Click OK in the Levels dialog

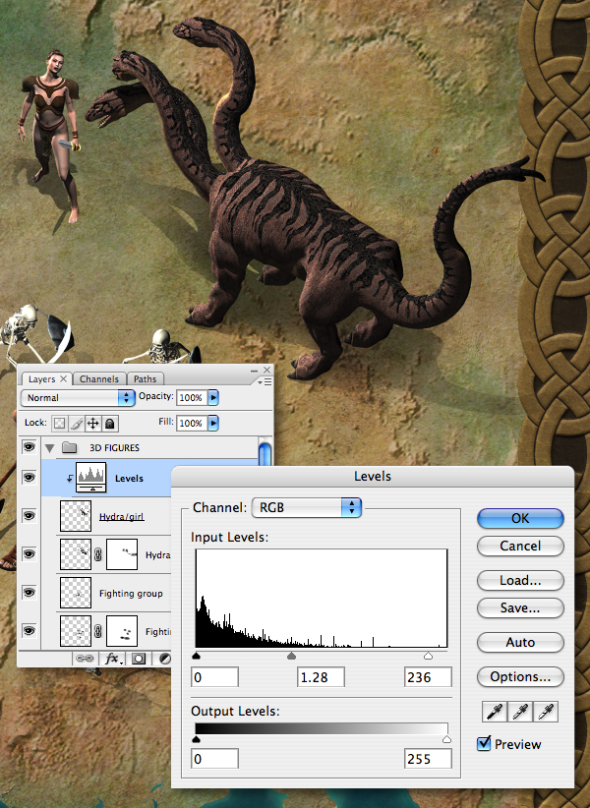(x=520, y=518)
